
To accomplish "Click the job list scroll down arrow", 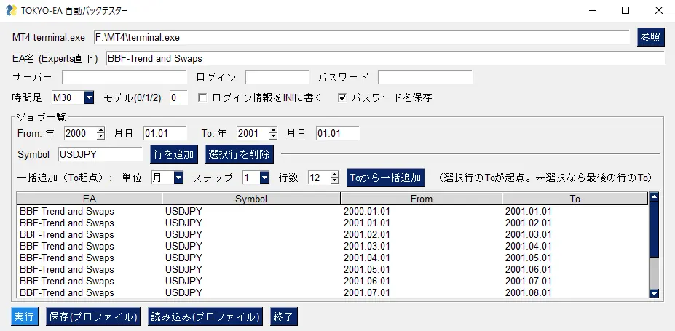I will click(655, 293).
